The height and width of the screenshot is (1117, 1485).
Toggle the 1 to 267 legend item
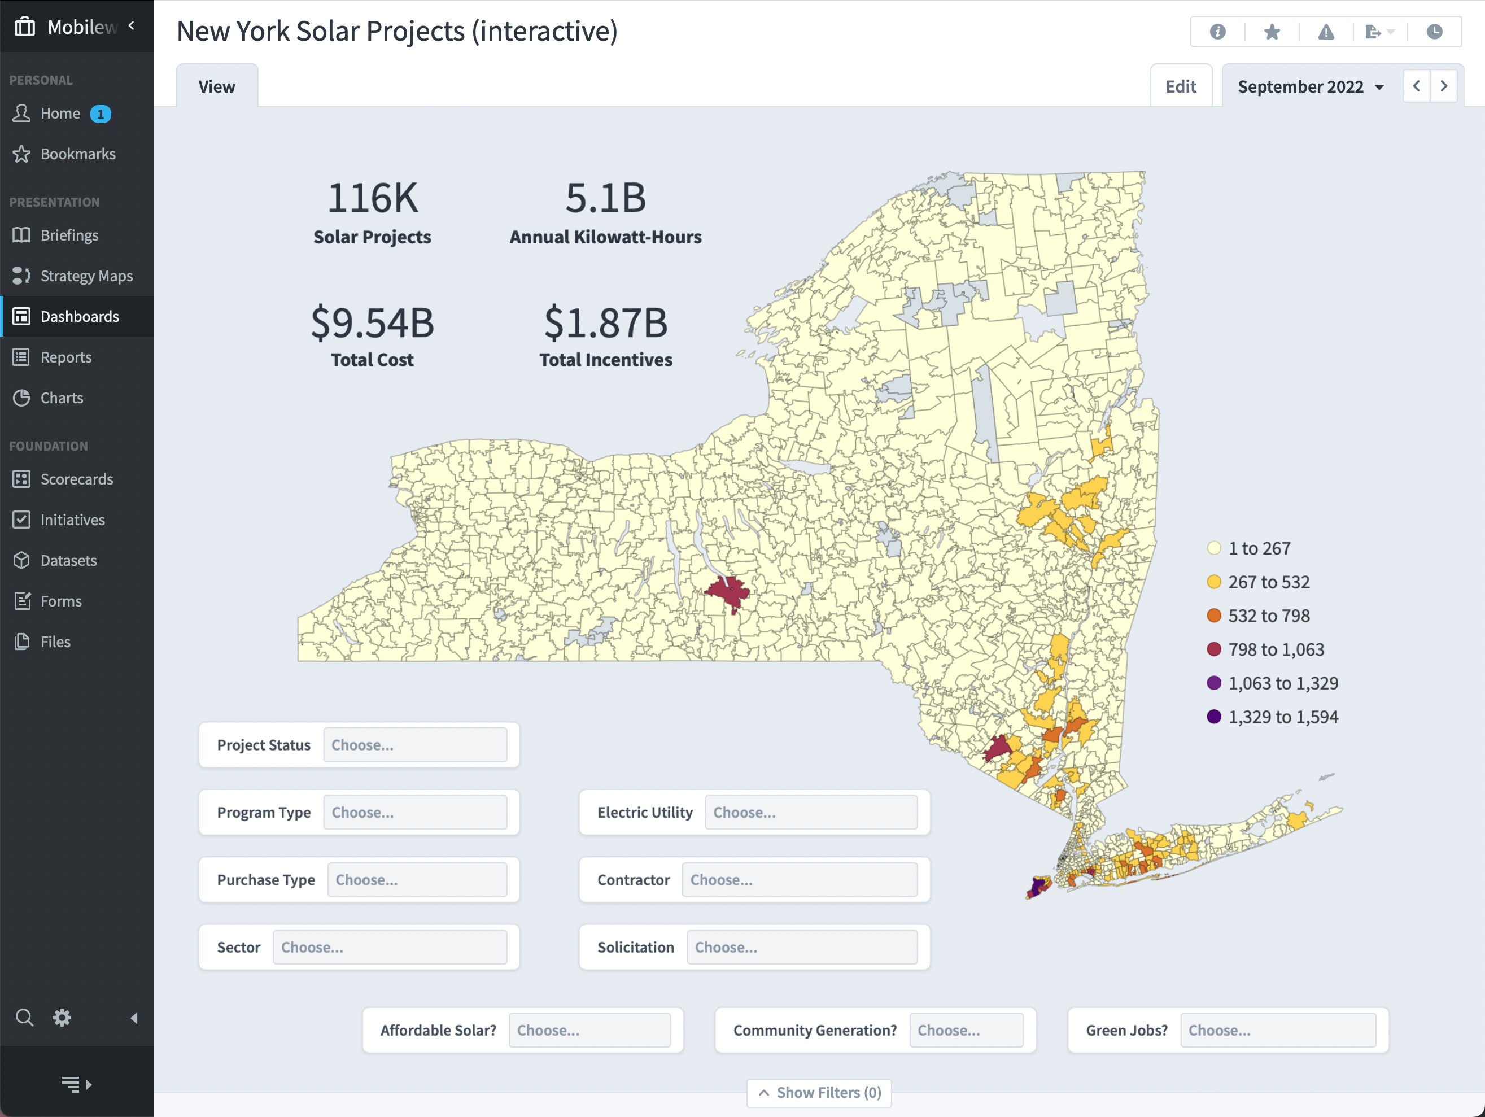point(1259,548)
